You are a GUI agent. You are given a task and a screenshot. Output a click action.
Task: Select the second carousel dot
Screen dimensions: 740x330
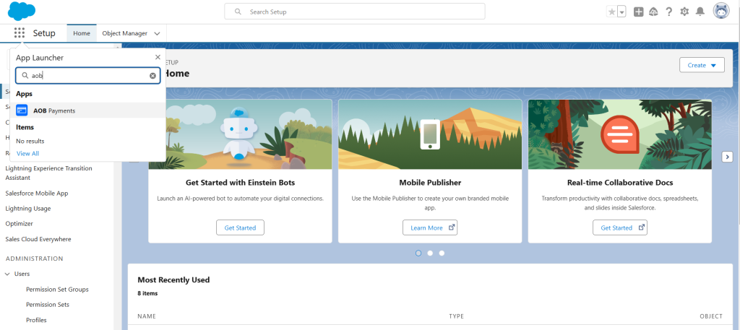coord(430,253)
